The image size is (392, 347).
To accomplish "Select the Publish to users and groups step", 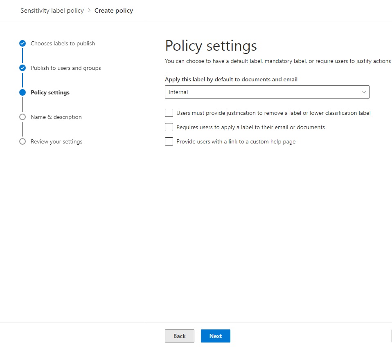I will click(65, 67).
